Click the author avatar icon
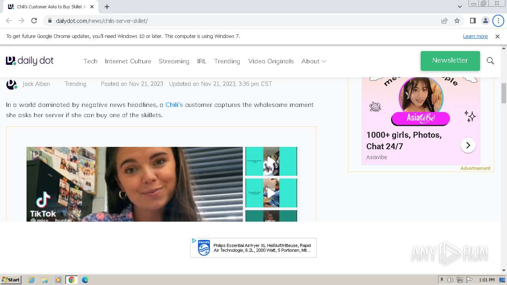 11,84
